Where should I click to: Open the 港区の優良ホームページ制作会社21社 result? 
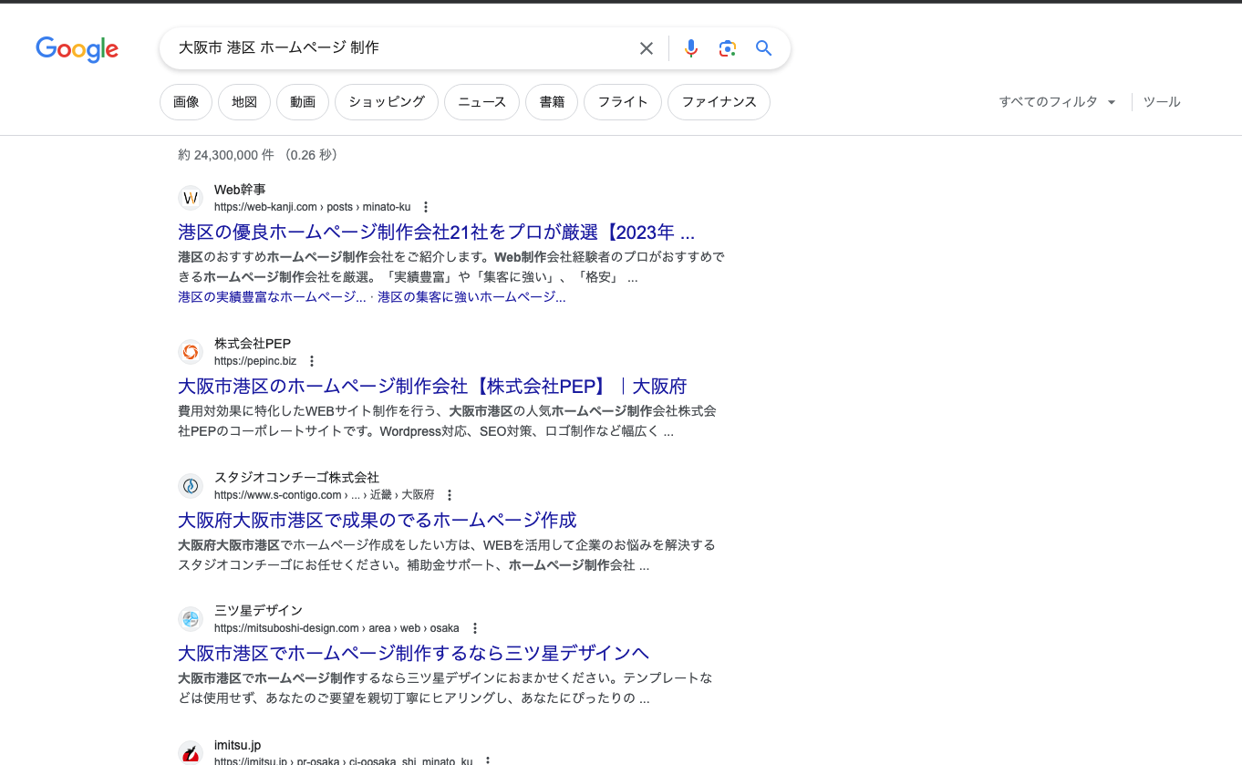(436, 232)
